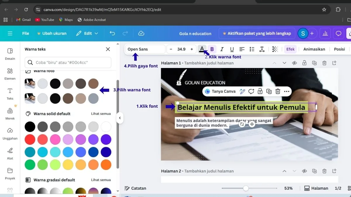Hide Halaman 1 using eye icon

coord(295,63)
